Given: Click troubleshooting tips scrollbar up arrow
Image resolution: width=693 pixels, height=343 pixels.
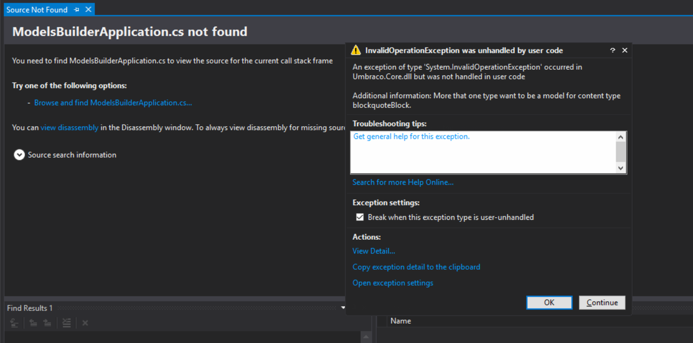Looking at the screenshot, I should pos(620,137).
